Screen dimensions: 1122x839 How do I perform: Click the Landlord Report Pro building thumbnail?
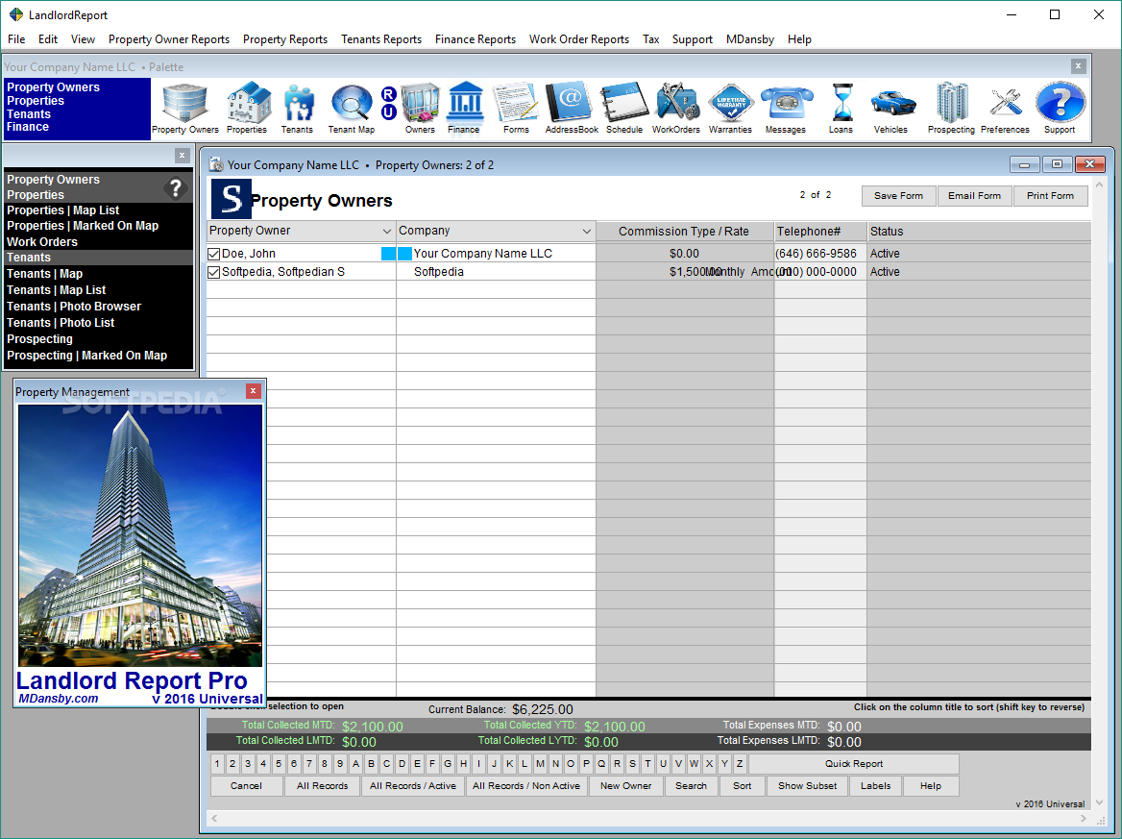tap(140, 535)
